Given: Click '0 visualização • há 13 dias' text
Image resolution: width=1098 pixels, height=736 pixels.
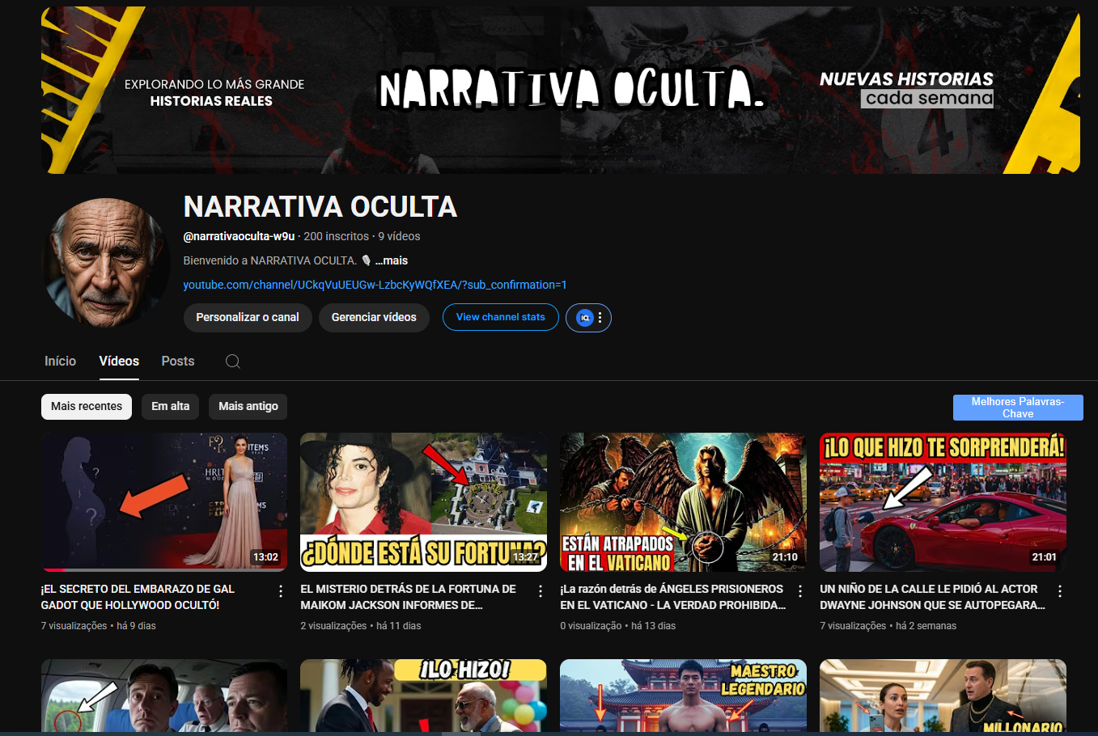Looking at the screenshot, I should (617, 626).
